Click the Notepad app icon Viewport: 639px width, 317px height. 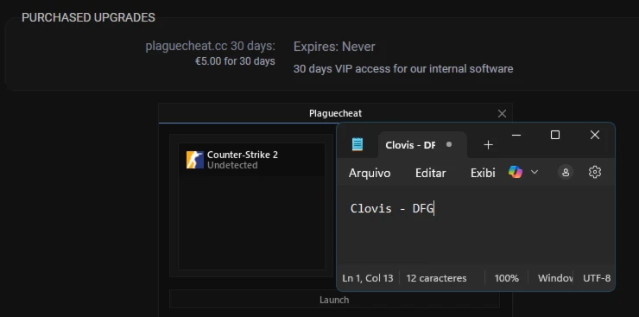tap(357, 144)
